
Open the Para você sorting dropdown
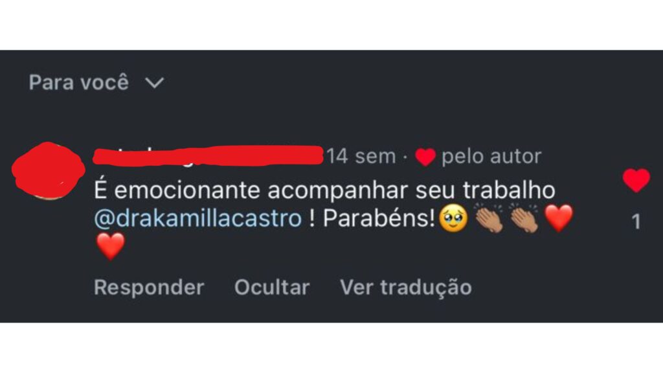tap(96, 82)
